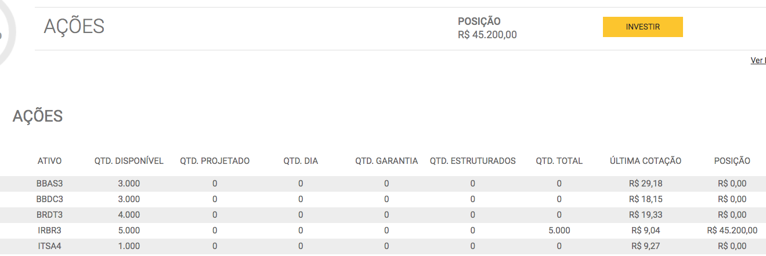This screenshot has height=256, width=766.
Task: Click the ITSA4 ticker
Action: pyautogui.click(x=49, y=246)
